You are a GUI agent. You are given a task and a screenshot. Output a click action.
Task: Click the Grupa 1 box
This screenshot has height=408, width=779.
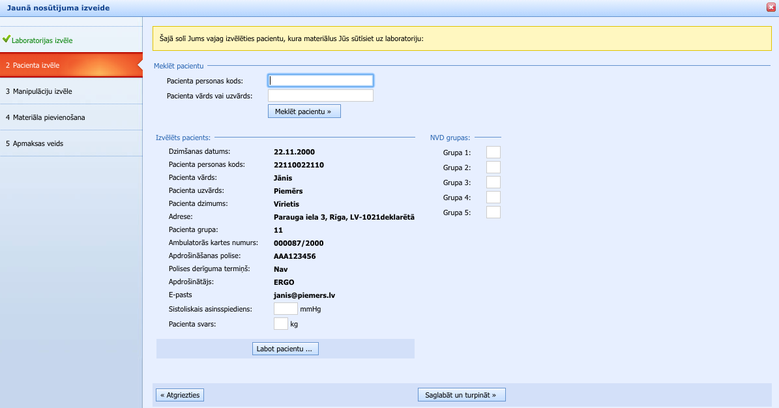(x=493, y=153)
